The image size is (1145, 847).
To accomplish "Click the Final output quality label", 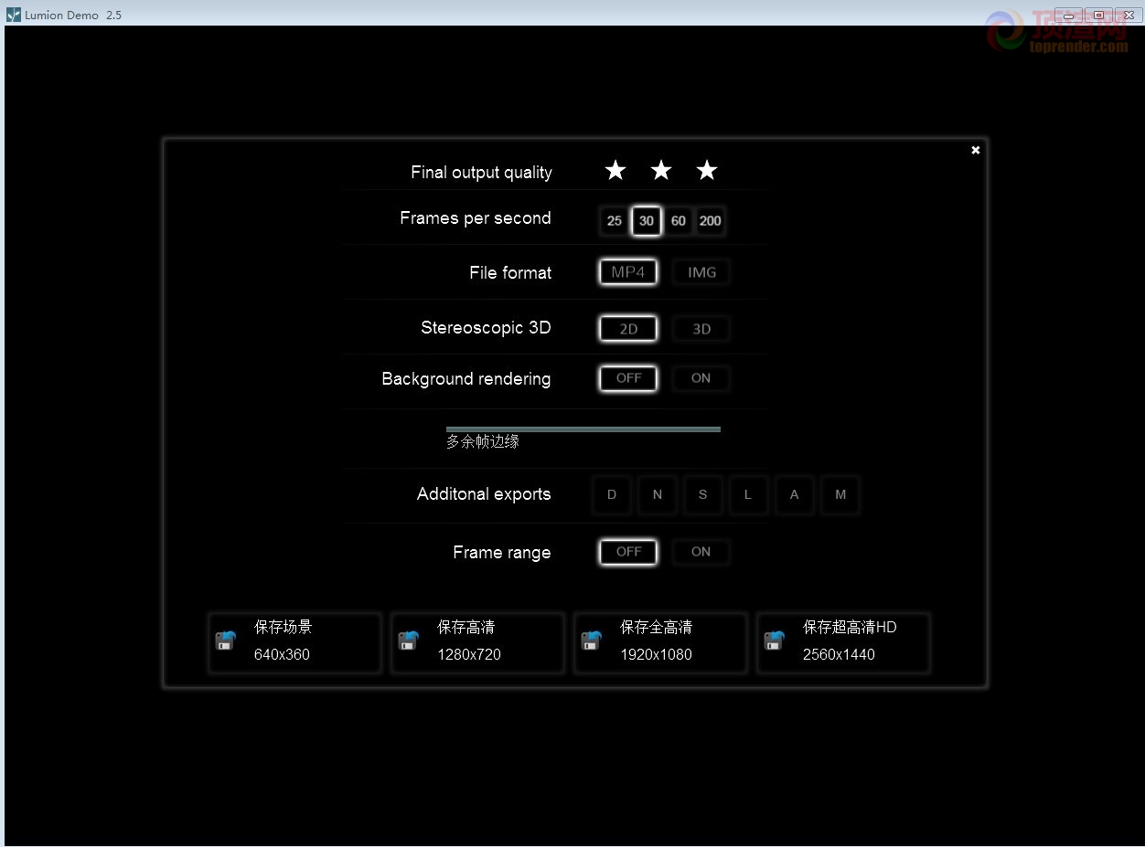I will point(481,173).
